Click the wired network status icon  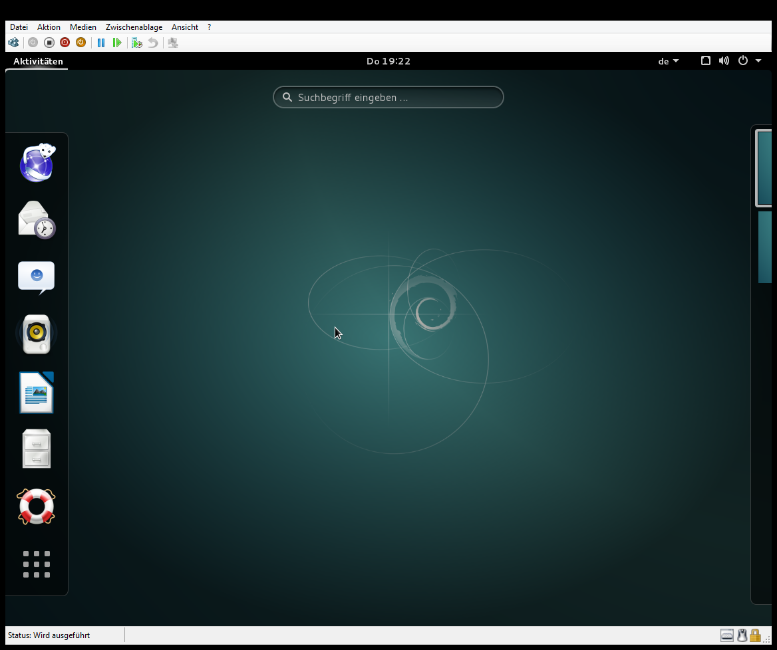pyautogui.click(x=706, y=60)
